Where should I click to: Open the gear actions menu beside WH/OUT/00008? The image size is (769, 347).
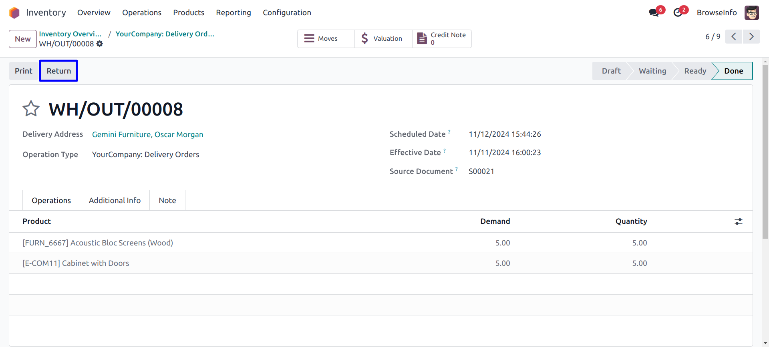[100, 44]
